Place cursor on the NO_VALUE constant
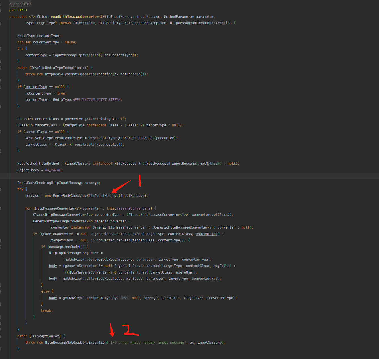This screenshot has height=359, width=379. point(53,170)
